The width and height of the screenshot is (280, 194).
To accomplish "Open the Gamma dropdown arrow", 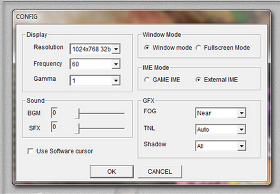I will point(116,81).
